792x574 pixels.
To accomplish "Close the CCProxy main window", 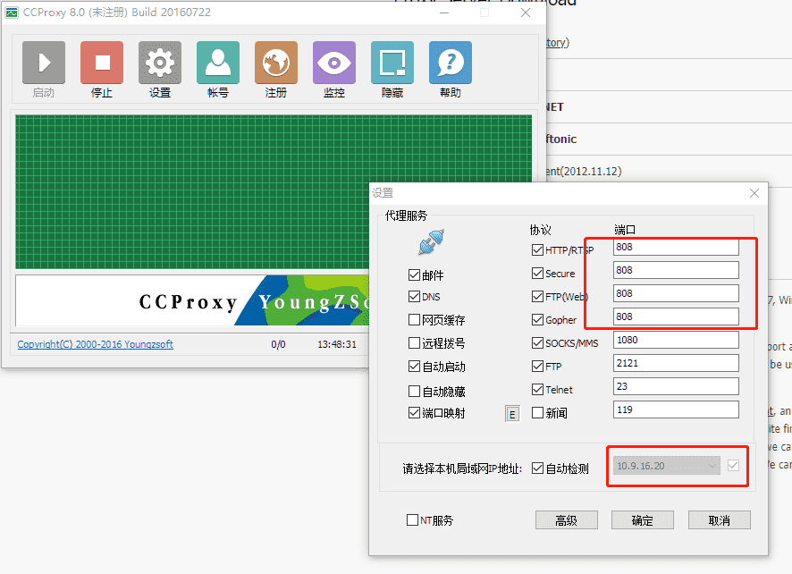I will pos(526,13).
